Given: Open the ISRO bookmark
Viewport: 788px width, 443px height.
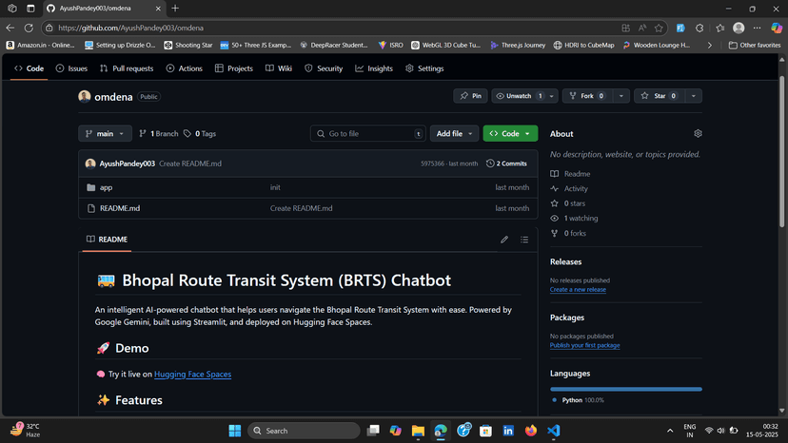Looking at the screenshot, I should 390,46.
